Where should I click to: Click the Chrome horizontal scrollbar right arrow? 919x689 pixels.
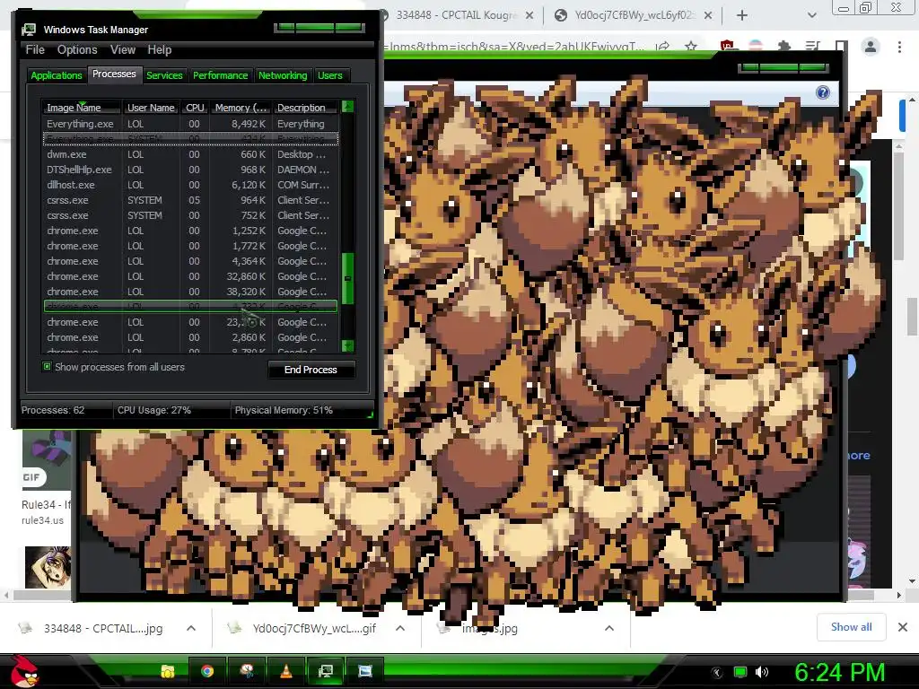pos(898,596)
